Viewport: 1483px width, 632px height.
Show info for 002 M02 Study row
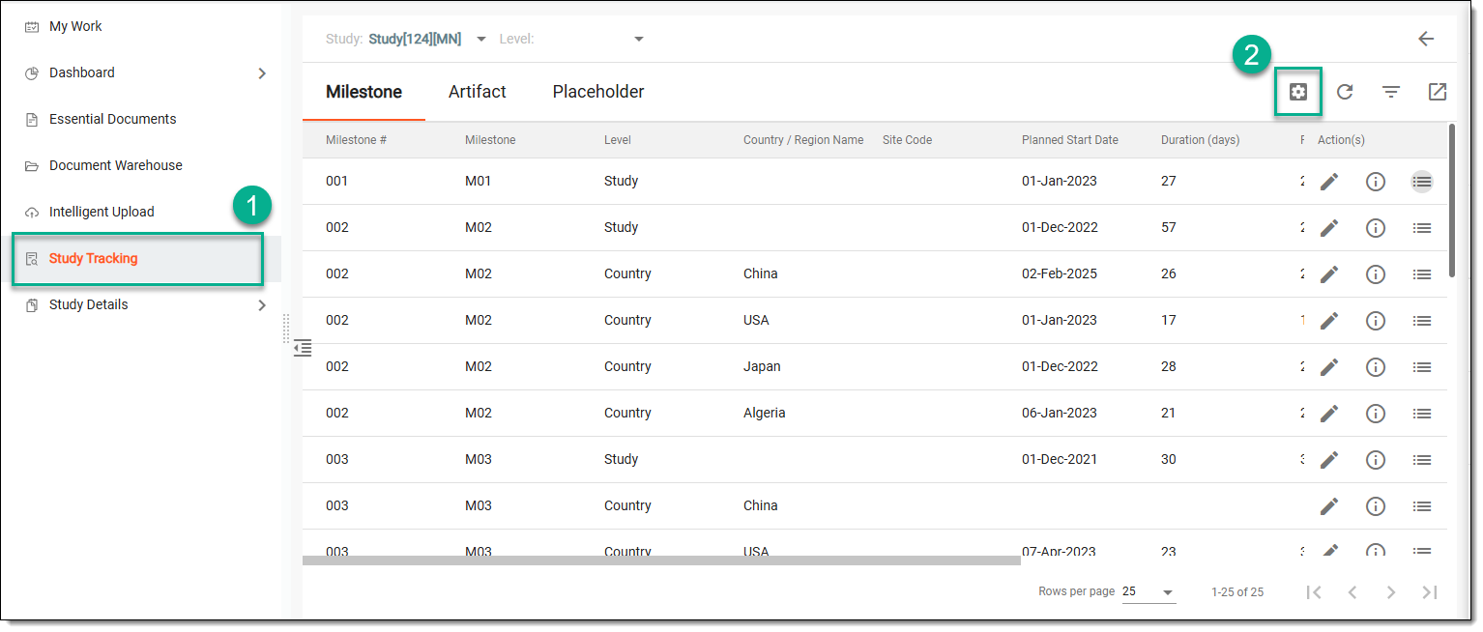click(1376, 228)
